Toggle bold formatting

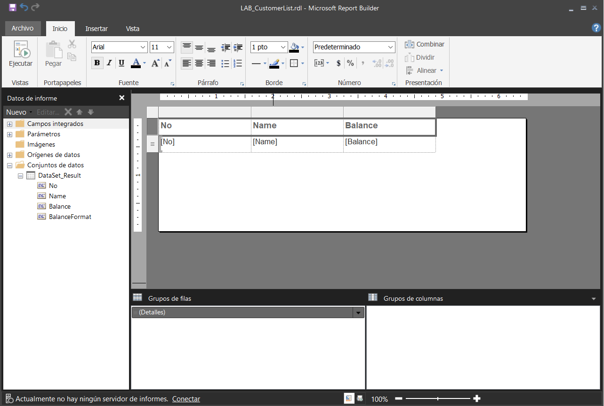coord(97,63)
